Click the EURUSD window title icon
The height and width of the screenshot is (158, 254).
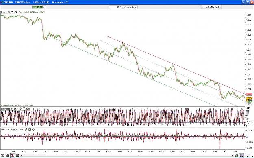pos(2,2)
